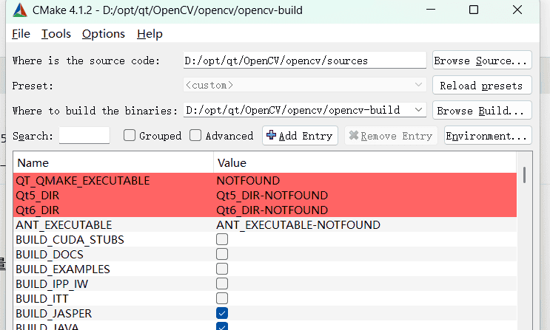Open the File menu
Screen dimensions: 550x330
(x=21, y=34)
